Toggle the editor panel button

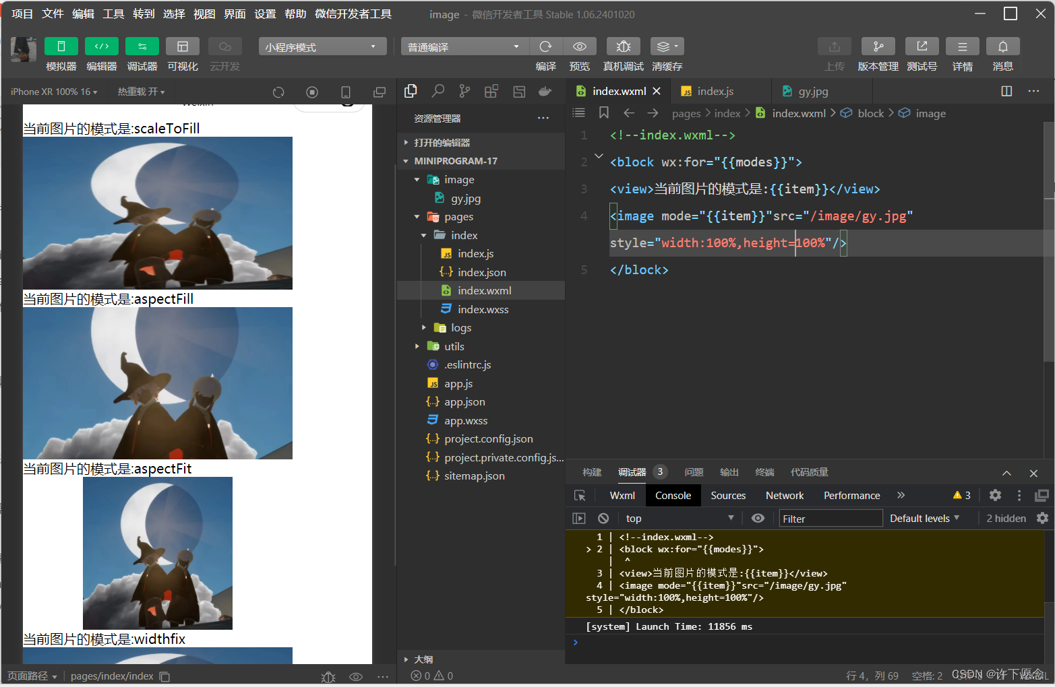[x=102, y=46]
